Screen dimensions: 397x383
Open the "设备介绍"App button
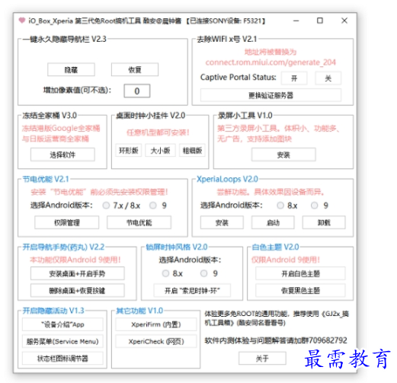(x=62, y=324)
